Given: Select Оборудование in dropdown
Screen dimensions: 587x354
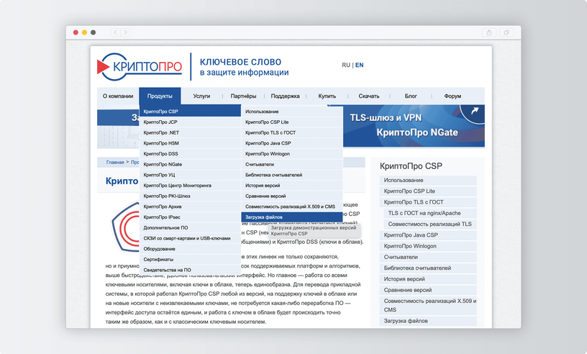Looking at the screenshot, I should [x=190, y=248].
